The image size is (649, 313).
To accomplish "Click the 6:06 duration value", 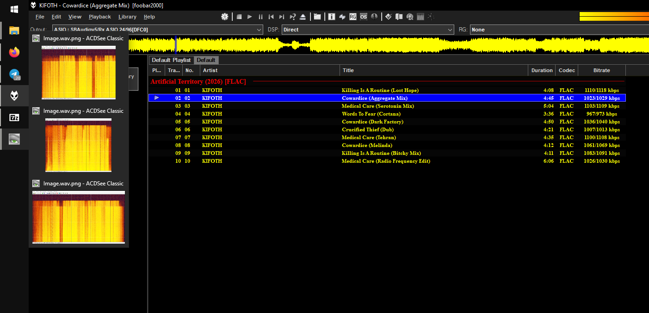I will coord(548,161).
